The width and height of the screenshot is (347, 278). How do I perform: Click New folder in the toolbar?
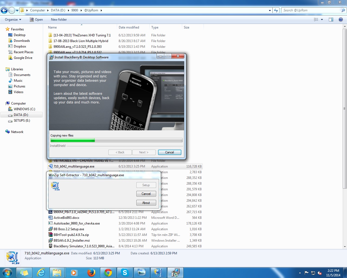(x=59, y=20)
